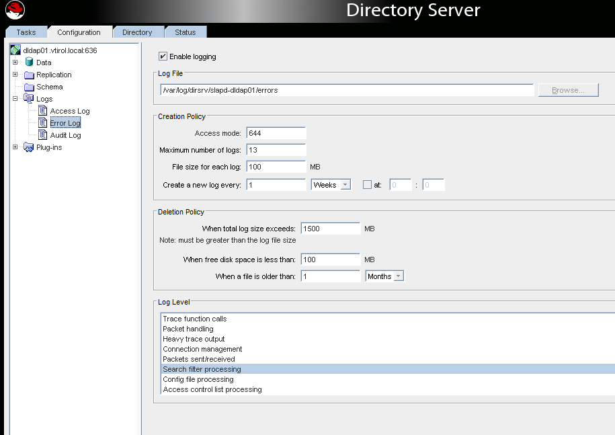Select the Data tree item
Image resolution: width=615 pixels, height=435 pixels.
tap(44, 63)
